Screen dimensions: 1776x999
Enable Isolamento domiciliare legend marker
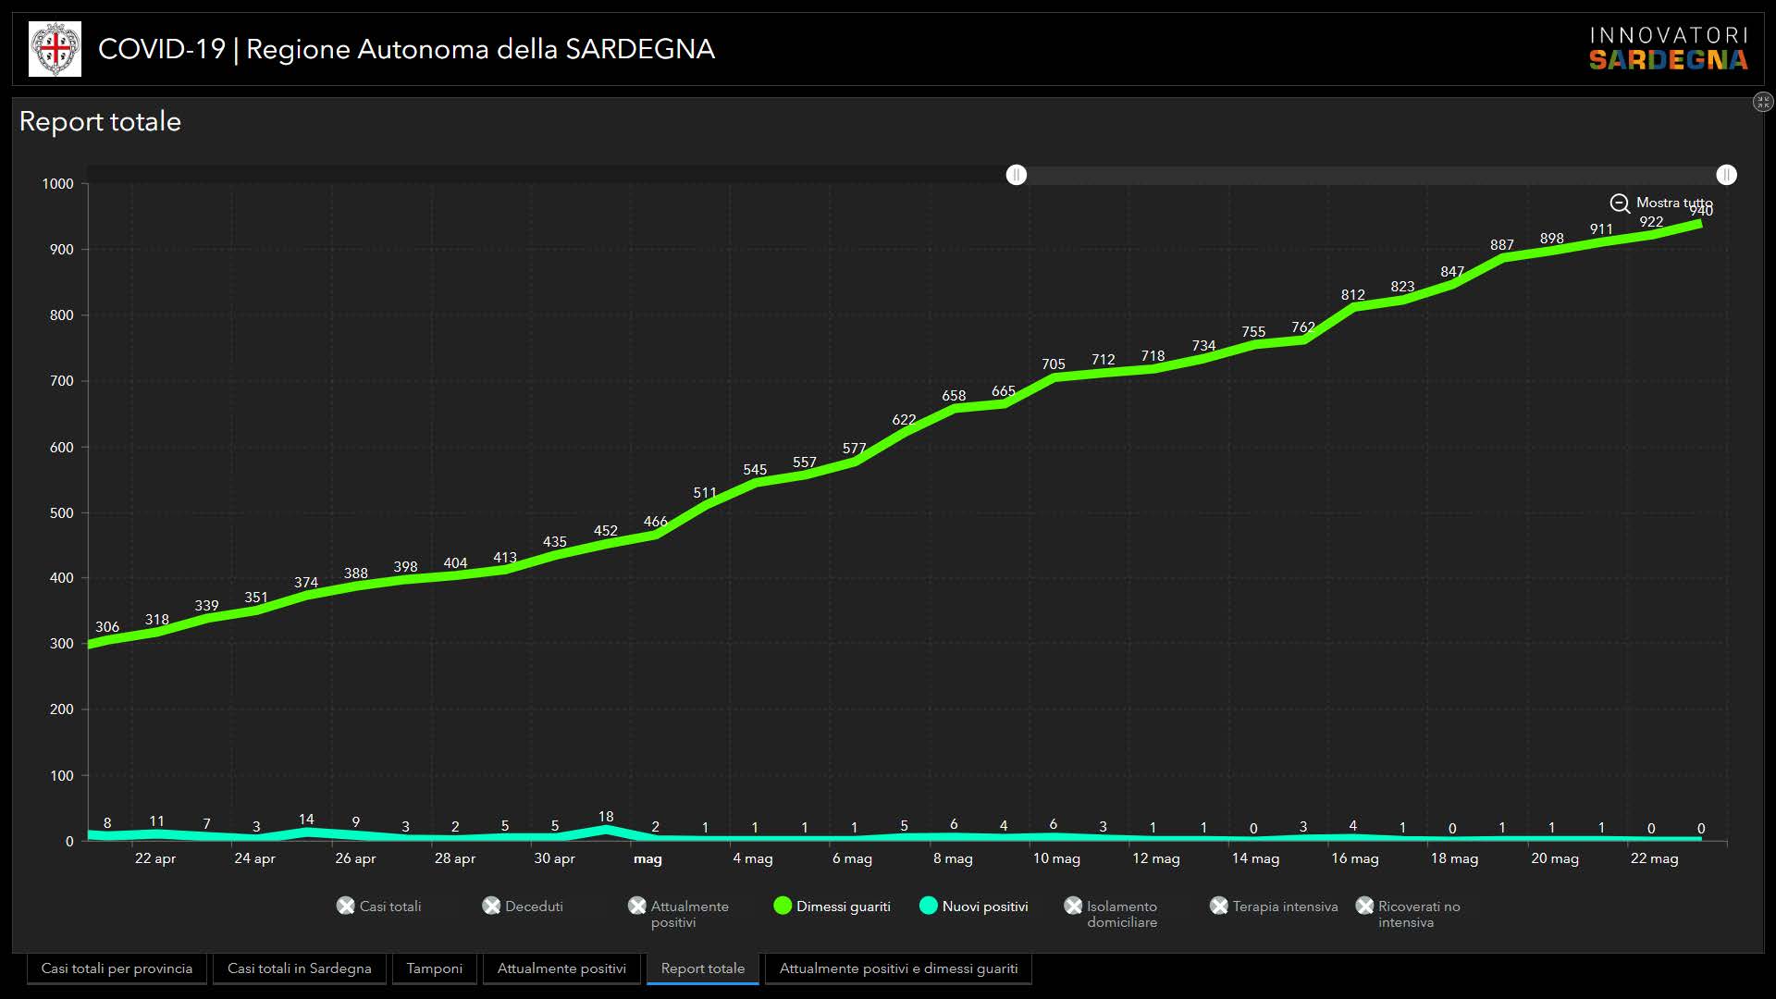(1073, 906)
